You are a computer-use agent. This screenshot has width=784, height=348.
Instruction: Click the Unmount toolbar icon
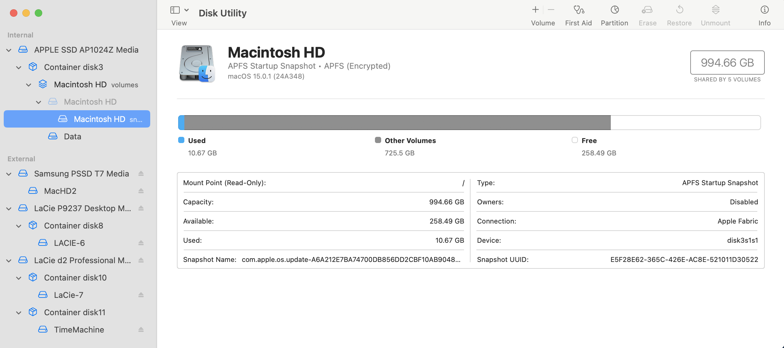click(x=715, y=10)
